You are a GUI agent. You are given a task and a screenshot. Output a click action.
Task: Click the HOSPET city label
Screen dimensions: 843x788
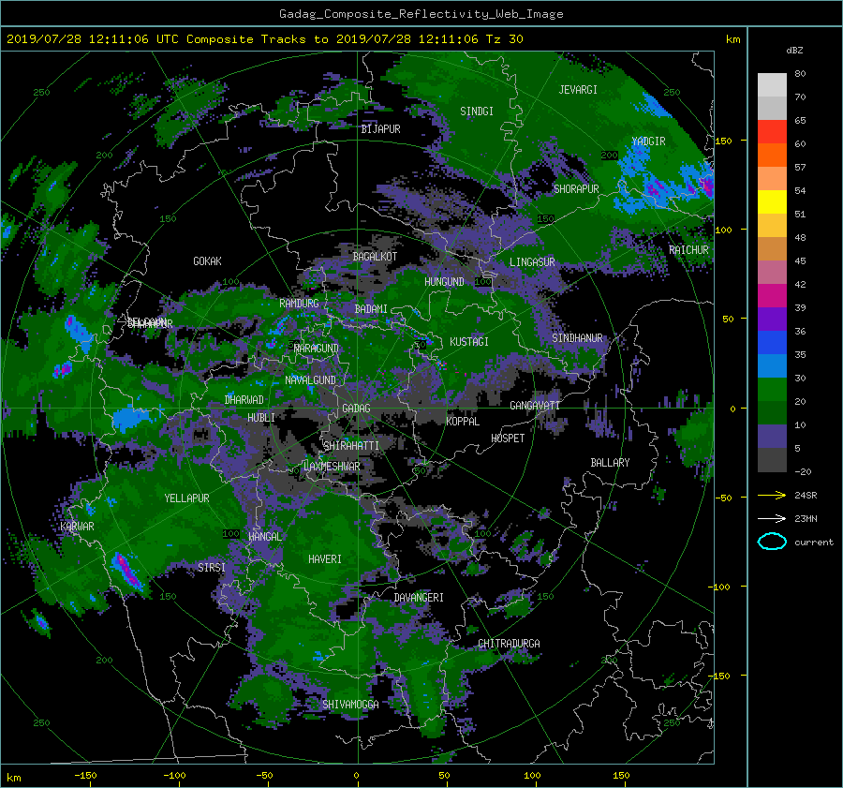pyautogui.click(x=508, y=439)
